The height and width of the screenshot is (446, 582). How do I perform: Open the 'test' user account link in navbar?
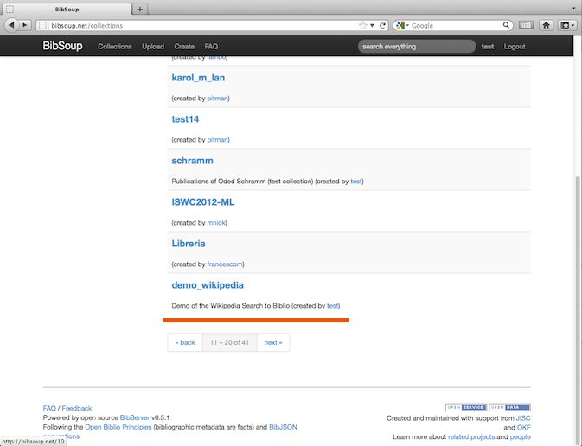(x=488, y=47)
